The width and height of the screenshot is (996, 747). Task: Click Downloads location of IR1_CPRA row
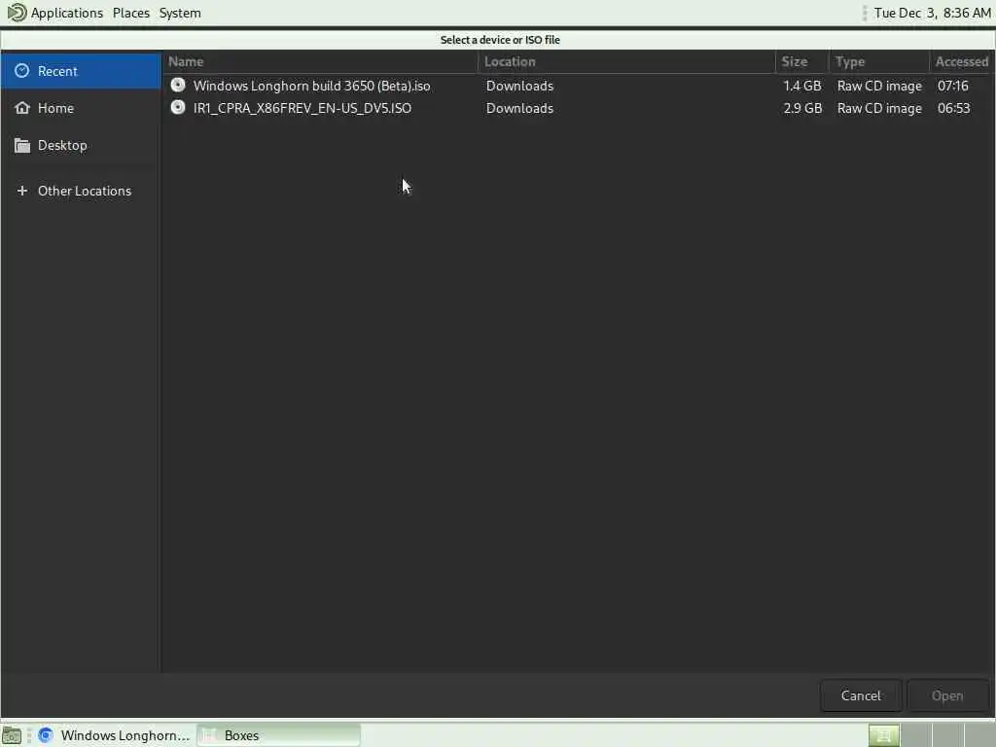519,108
